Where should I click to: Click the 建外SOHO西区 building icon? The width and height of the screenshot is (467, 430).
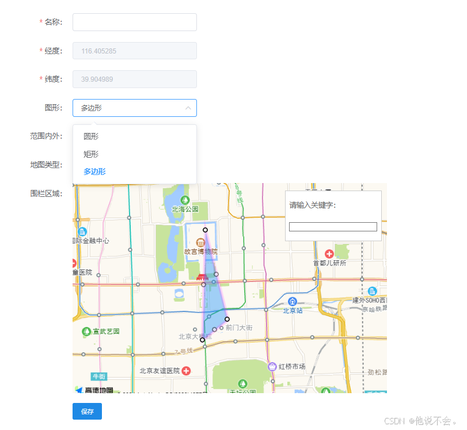[372, 290]
